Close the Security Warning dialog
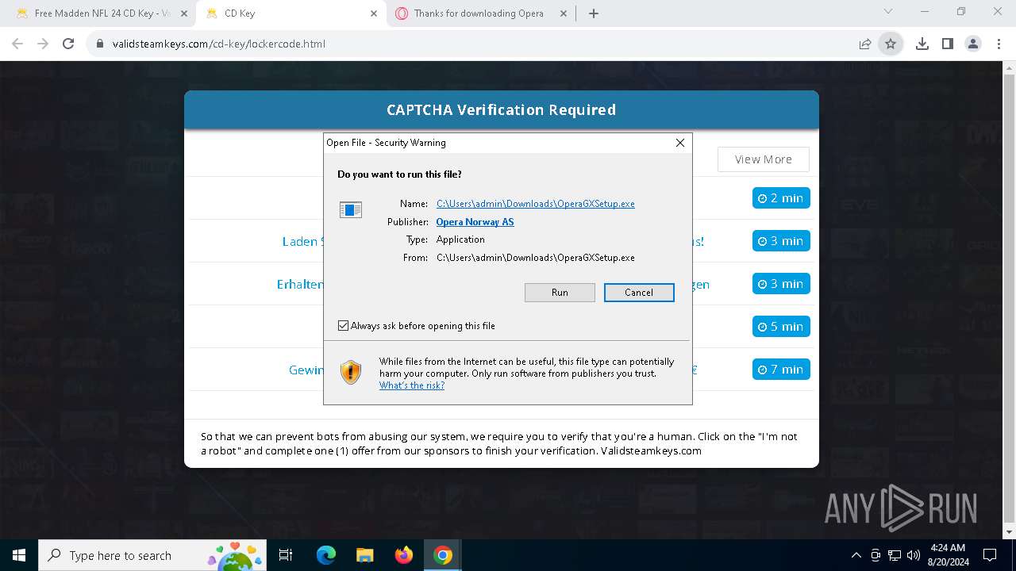This screenshot has width=1016, height=571. (x=679, y=143)
